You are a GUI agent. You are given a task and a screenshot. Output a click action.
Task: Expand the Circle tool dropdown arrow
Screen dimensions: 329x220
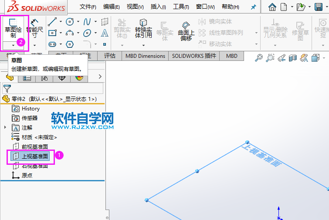click(x=78, y=22)
